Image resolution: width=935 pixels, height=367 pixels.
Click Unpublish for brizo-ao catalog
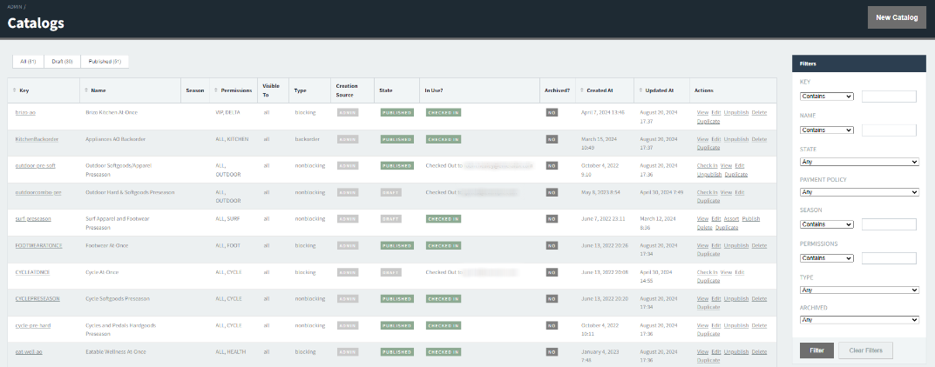736,112
